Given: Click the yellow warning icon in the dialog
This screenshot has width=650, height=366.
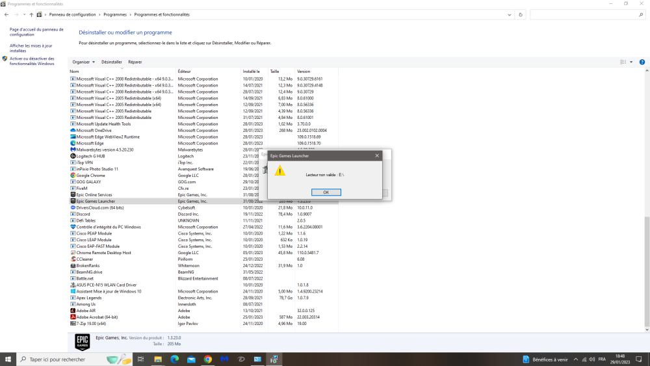Looking at the screenshot, I should point(279,171).
